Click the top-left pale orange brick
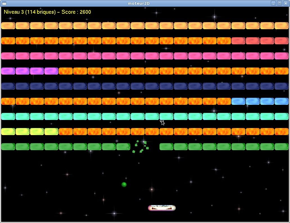290x223 pixels. point(8,25)
